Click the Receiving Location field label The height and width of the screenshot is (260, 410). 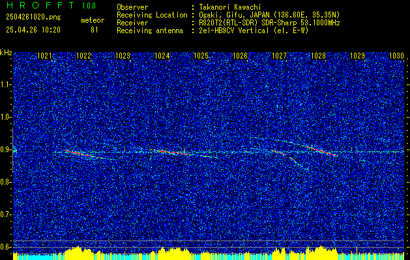coord(152,15)
